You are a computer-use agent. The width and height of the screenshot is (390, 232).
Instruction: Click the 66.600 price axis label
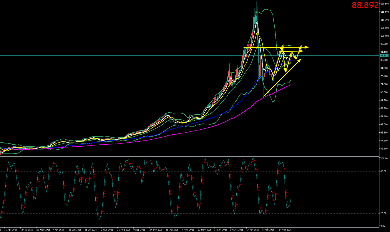(384, 92)
